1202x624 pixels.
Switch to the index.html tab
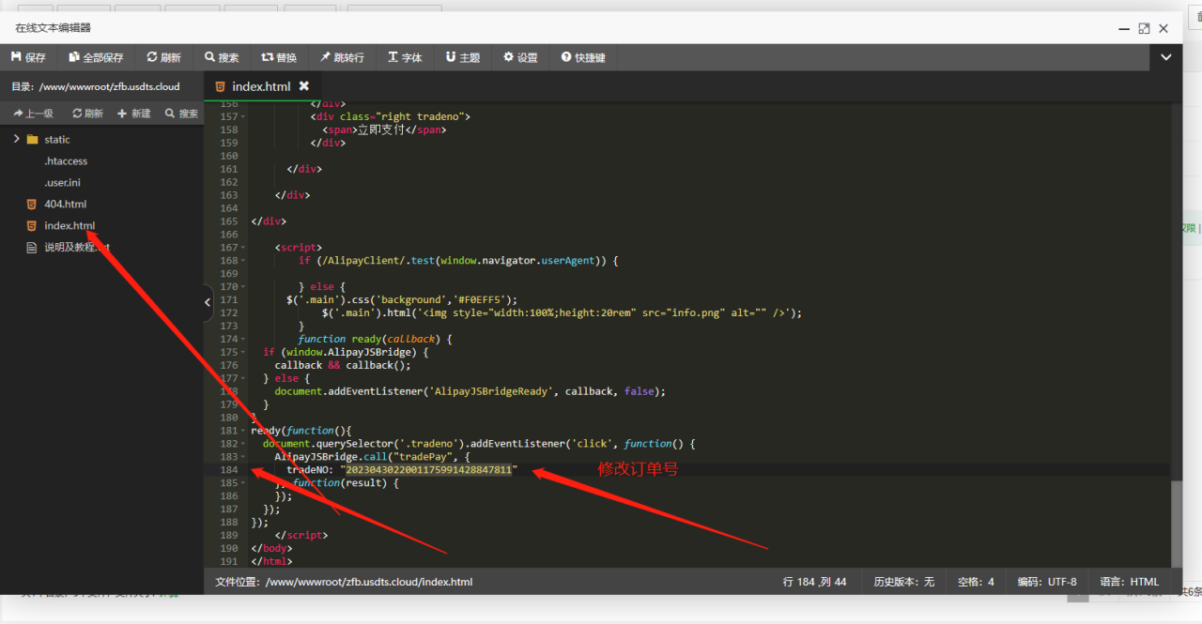pyautogui.click(x=261, y=86)
